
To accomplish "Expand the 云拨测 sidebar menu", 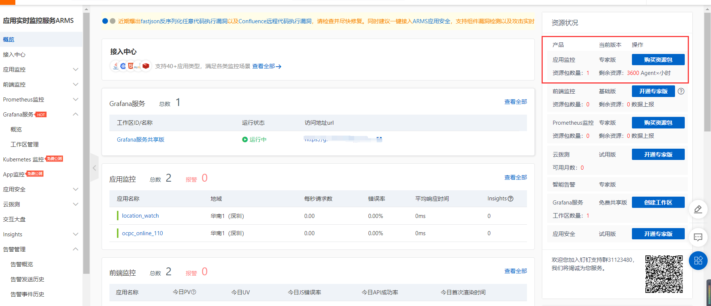I will tap(76, 204).
